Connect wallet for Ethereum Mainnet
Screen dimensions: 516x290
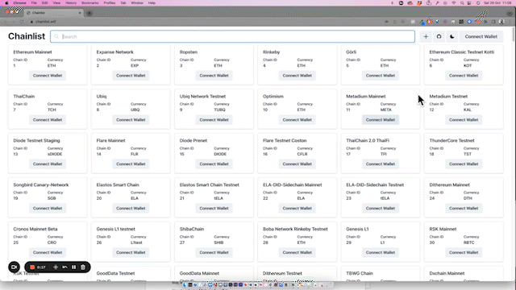48,76
